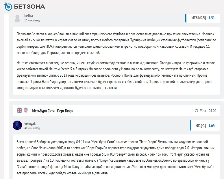Click the Melbourne City team crest

tap(19, 110)
